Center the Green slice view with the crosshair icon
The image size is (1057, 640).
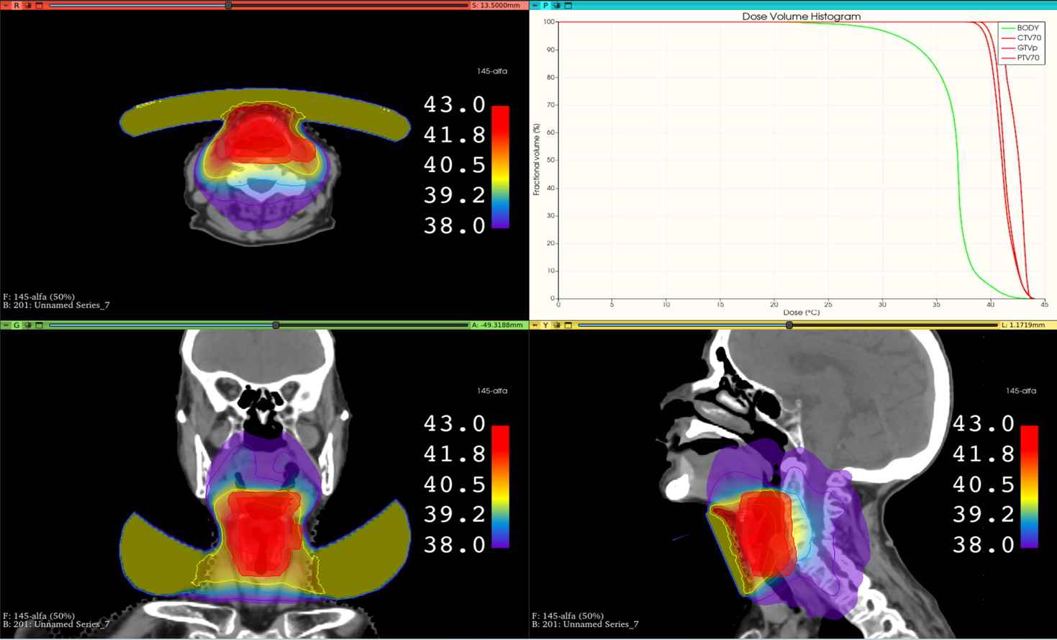(x=28, y=325)
